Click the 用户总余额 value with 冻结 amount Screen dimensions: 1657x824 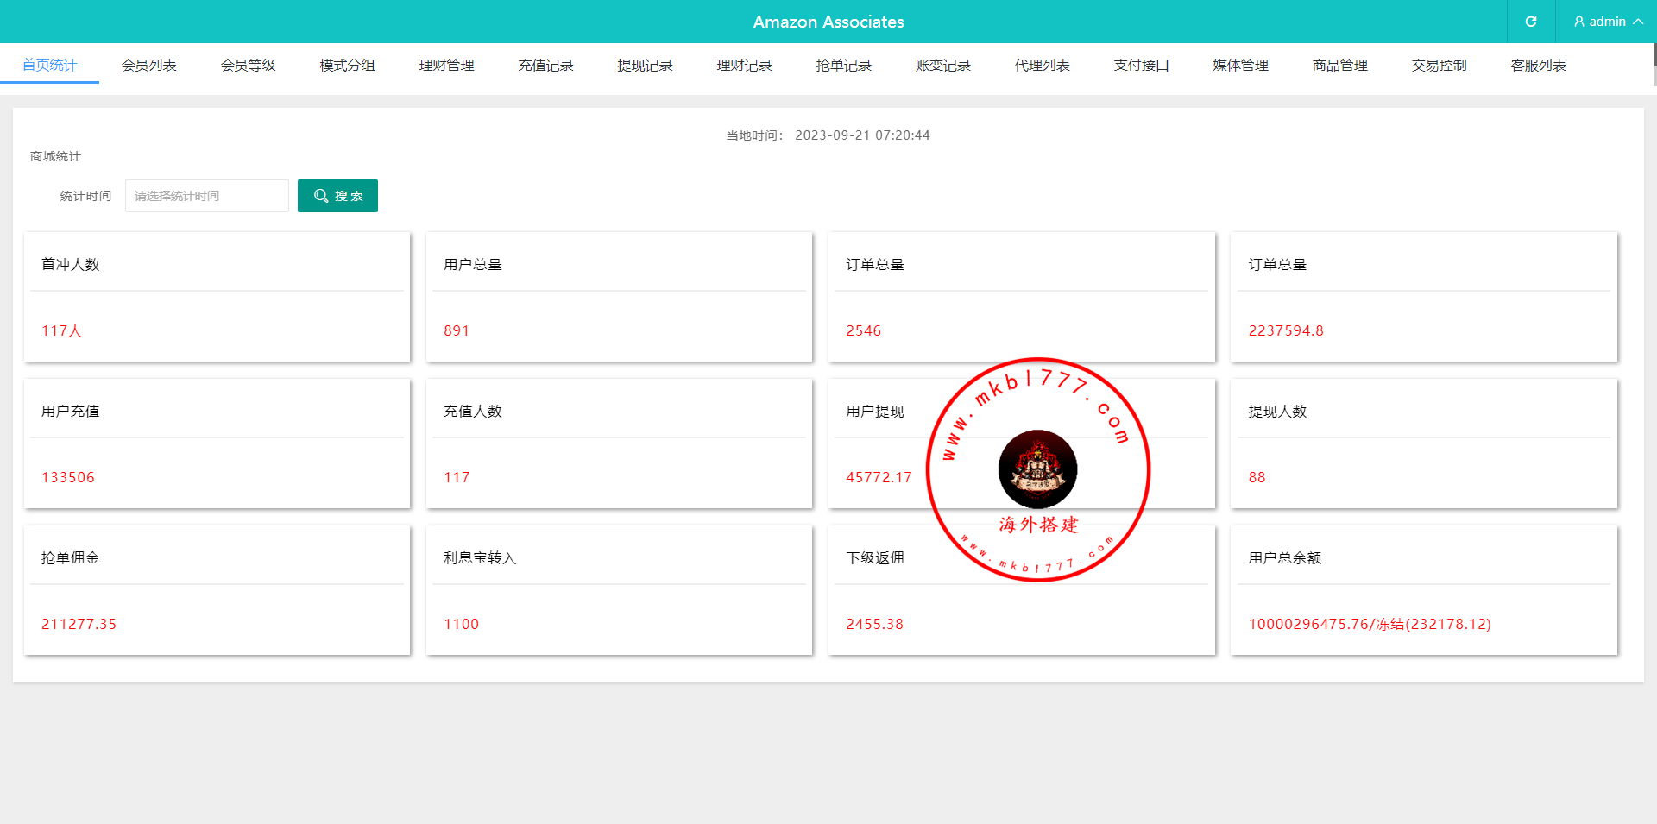1370,624
